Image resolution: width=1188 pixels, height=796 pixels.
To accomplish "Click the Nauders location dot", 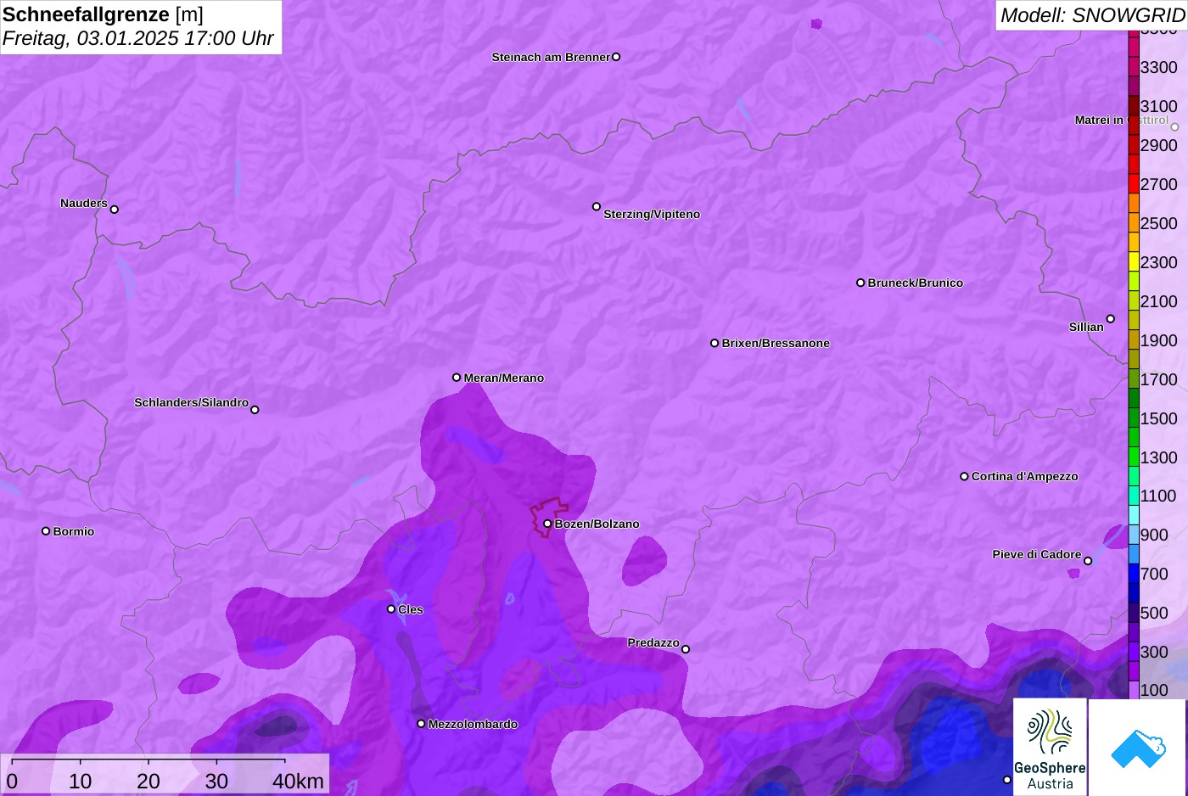I will (x=115, y=210).
